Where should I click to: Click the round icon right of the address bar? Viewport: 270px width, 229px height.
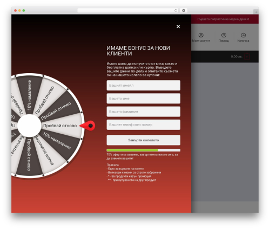184,10
